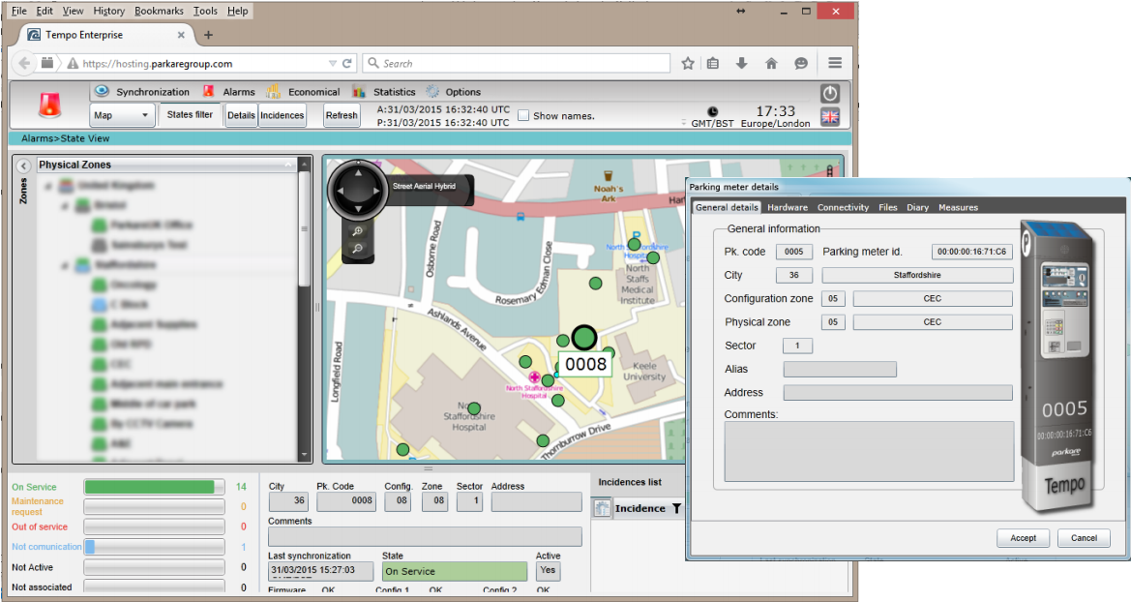Open the Synchronization menu
The image size is (1131, 602).
(x=142, y=92)
